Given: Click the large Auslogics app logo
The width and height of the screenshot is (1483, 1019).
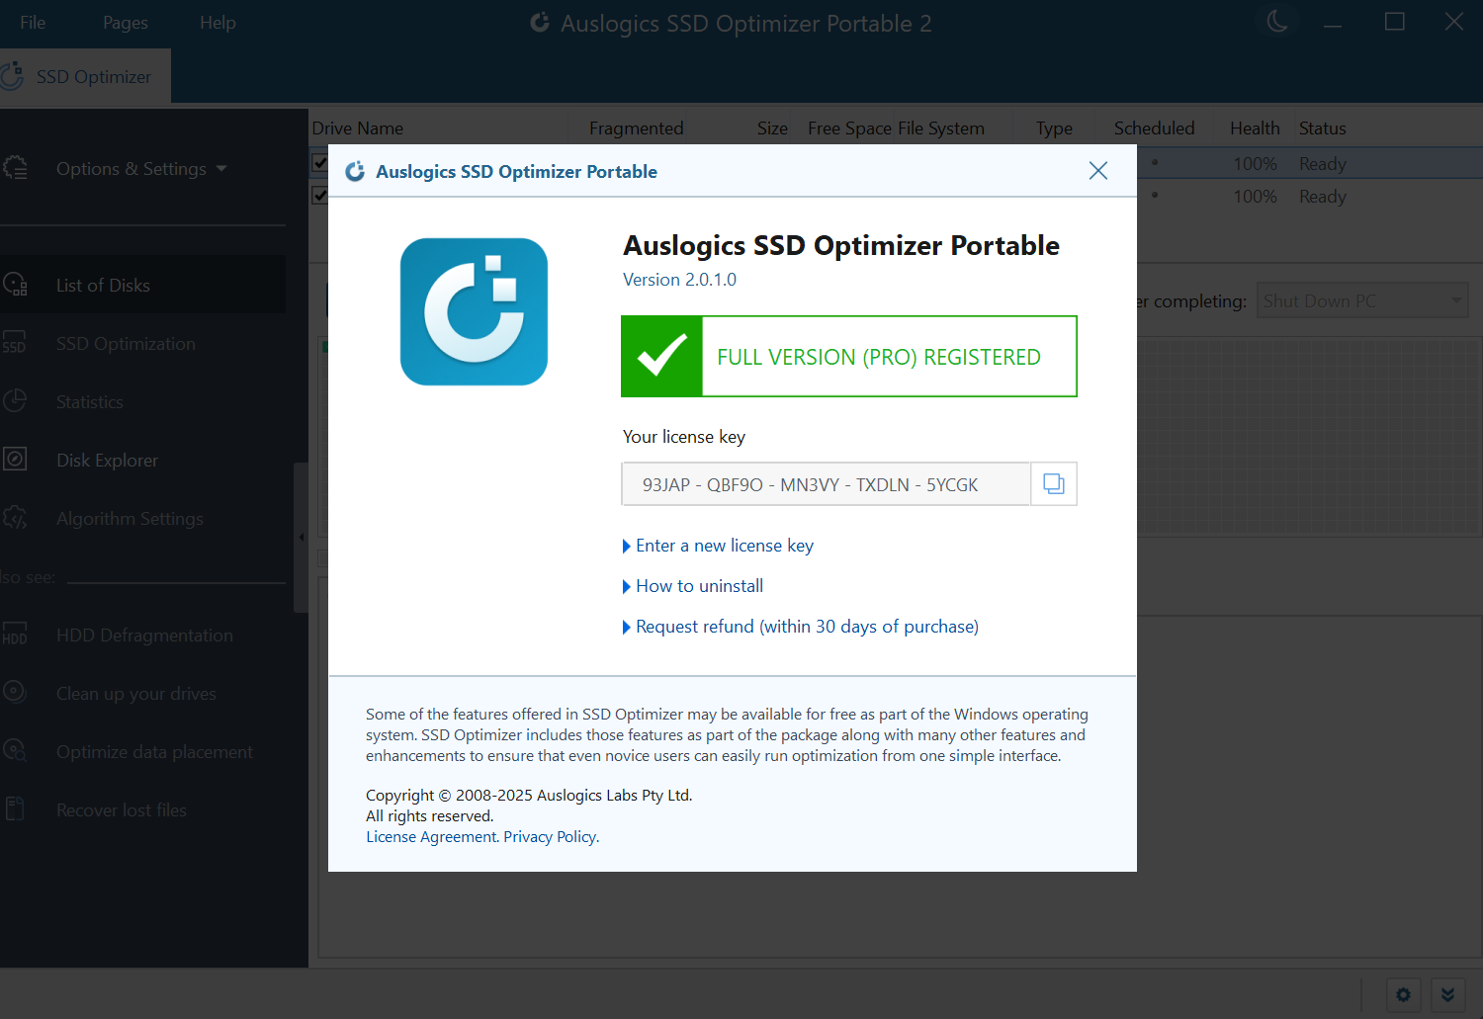Looking at the screenshot, I should (x=474, y=311).
